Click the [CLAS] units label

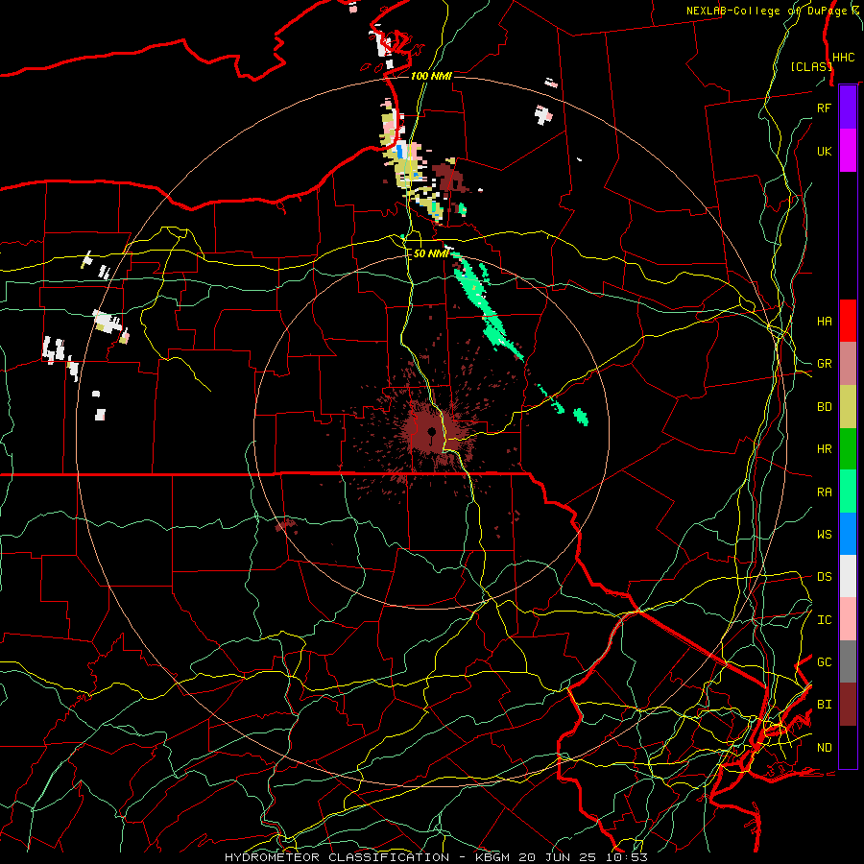pyautogui.click(x=811, y=66)
